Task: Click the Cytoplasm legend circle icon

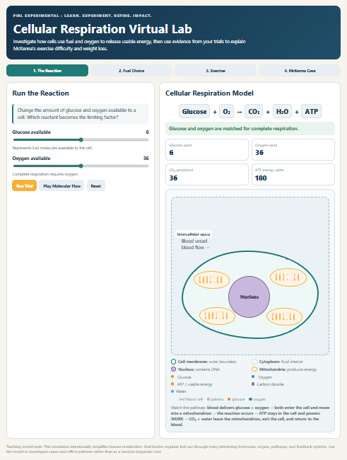Action: pyautogui.click(x=254, y=362)
